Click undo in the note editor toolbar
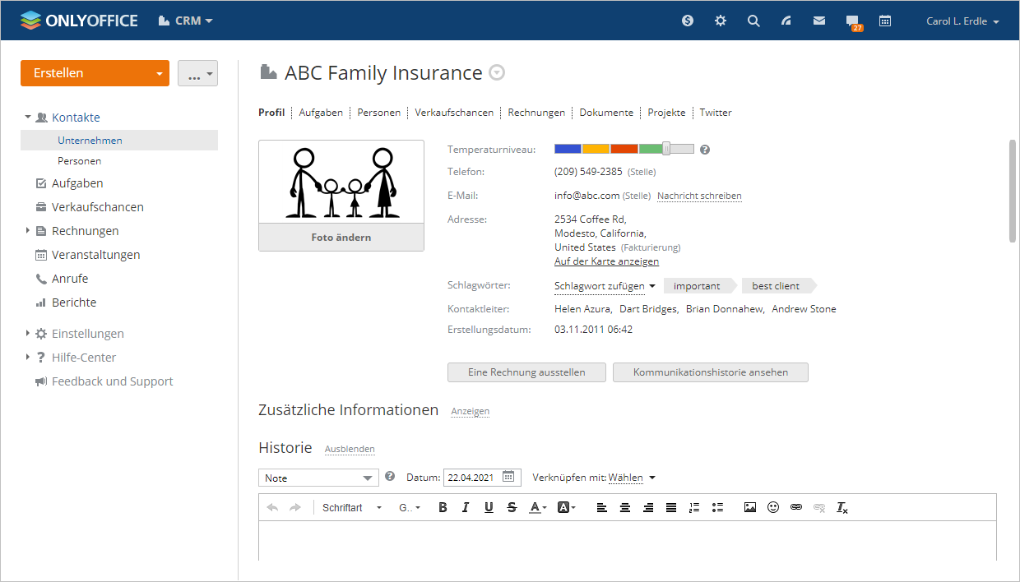The image size is (1020, 582). click(273, 508)
